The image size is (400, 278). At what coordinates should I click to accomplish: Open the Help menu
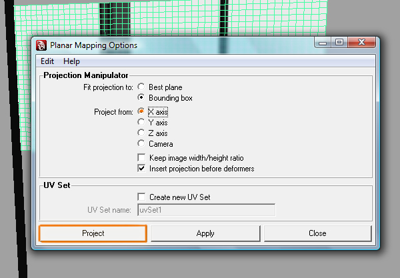[72, 61]
